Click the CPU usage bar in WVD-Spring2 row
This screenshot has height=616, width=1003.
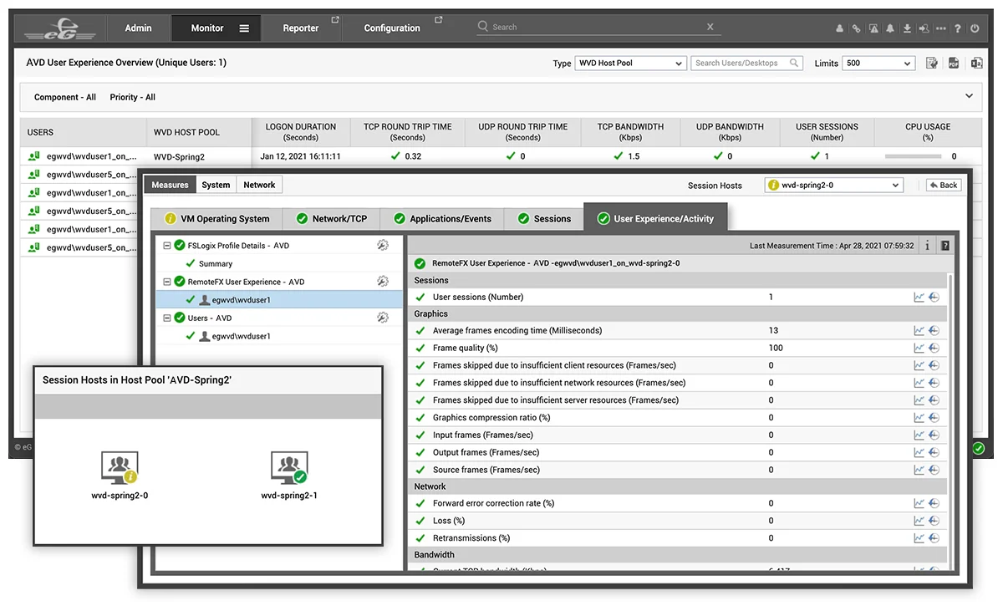[x=913, y=156]
